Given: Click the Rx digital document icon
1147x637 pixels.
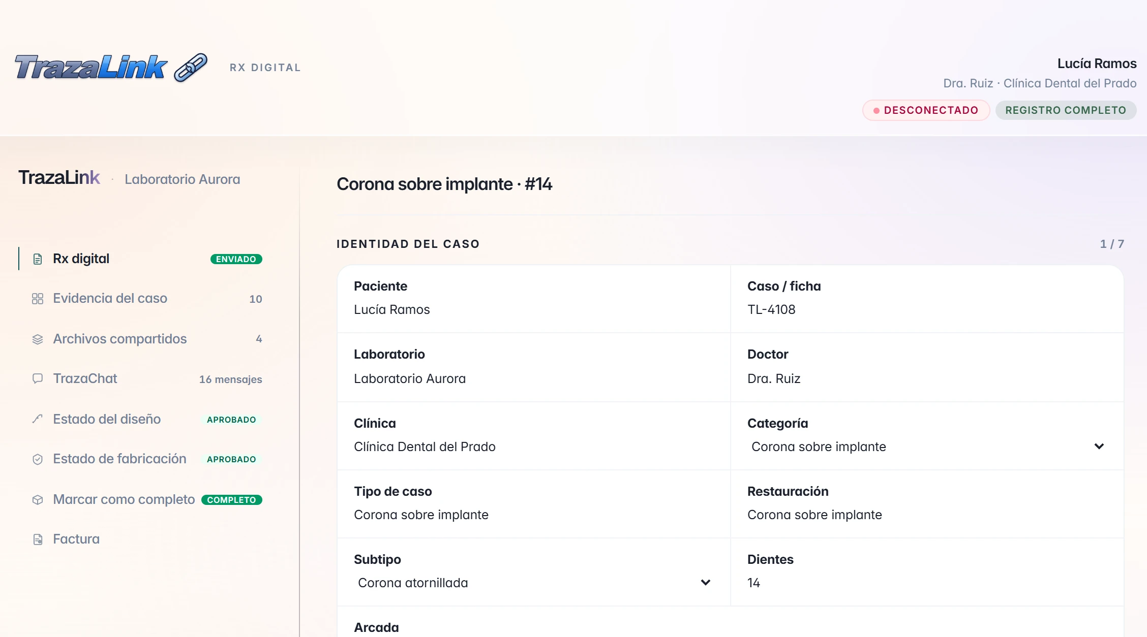Looking at the screenshot, I should pos(38,259).
